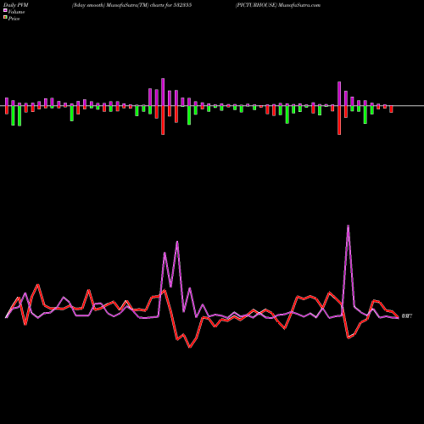Screen dimensions: 424x424
Task: Click the '(PICTURHOUSE) MunafaSutra.com' heading text
Action: click(x=278, y=5)
